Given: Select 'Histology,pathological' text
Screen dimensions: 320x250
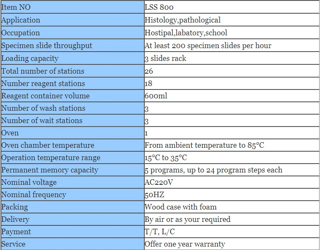Looking at the screenshot, I should point(183,20).
